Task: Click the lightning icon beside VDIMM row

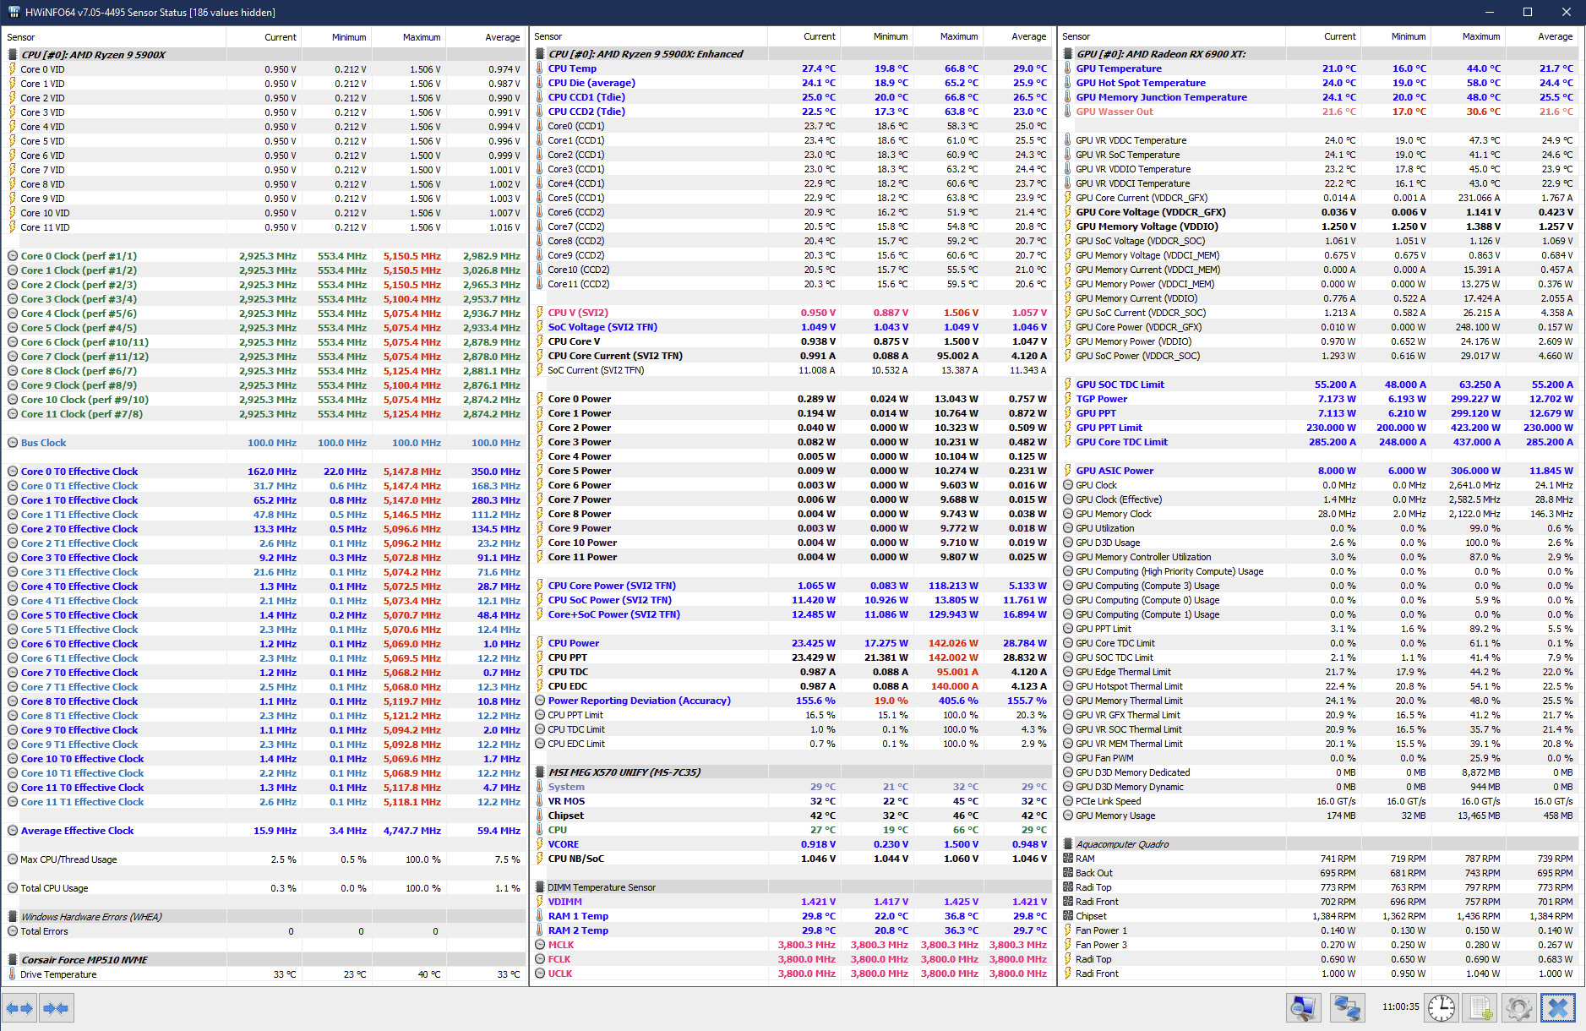Action: coord(540,902)
